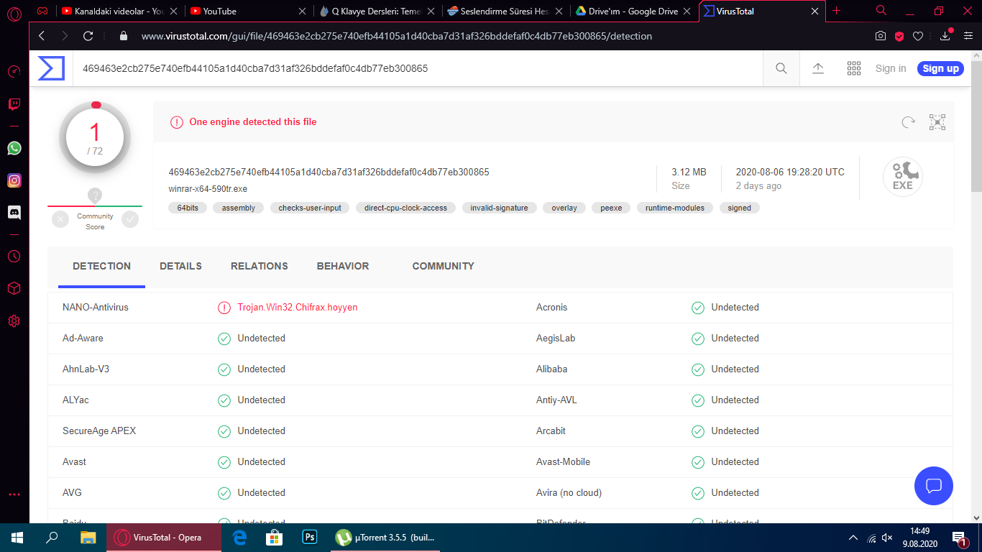This screenshot has width=982, height=552.
Task: Open the VirusTotal apps grid menu
Action: click(x=854, y=68)
